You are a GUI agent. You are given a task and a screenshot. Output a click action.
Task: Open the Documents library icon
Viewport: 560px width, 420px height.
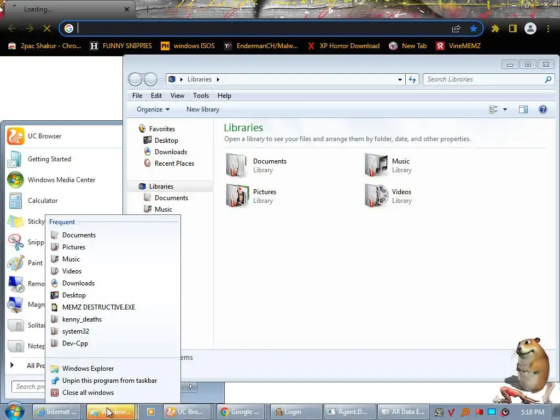pyautogui.click(x=236, y=165)
